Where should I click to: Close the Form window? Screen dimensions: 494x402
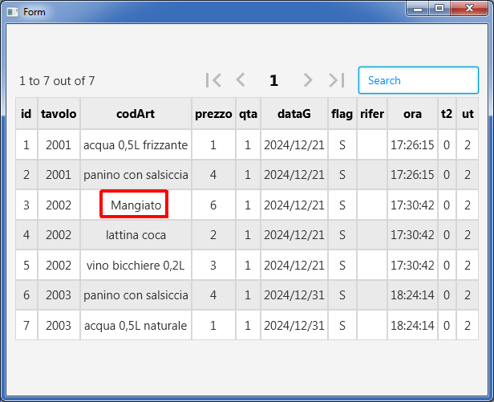coord(469,9)
